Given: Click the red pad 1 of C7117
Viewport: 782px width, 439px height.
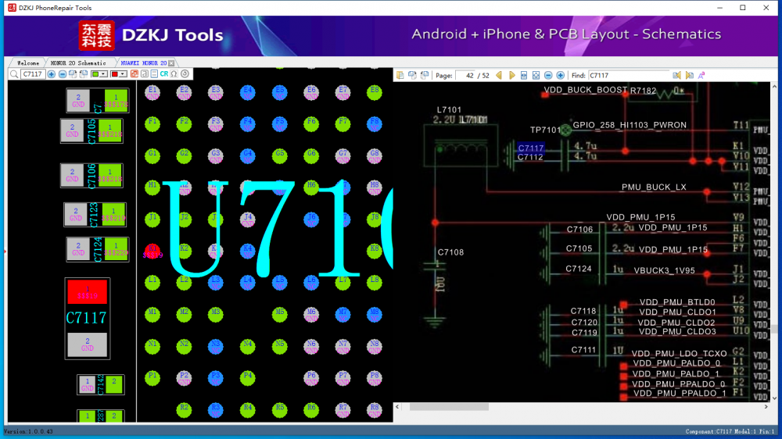Looking at the screenshot, I should pos(88,291).
